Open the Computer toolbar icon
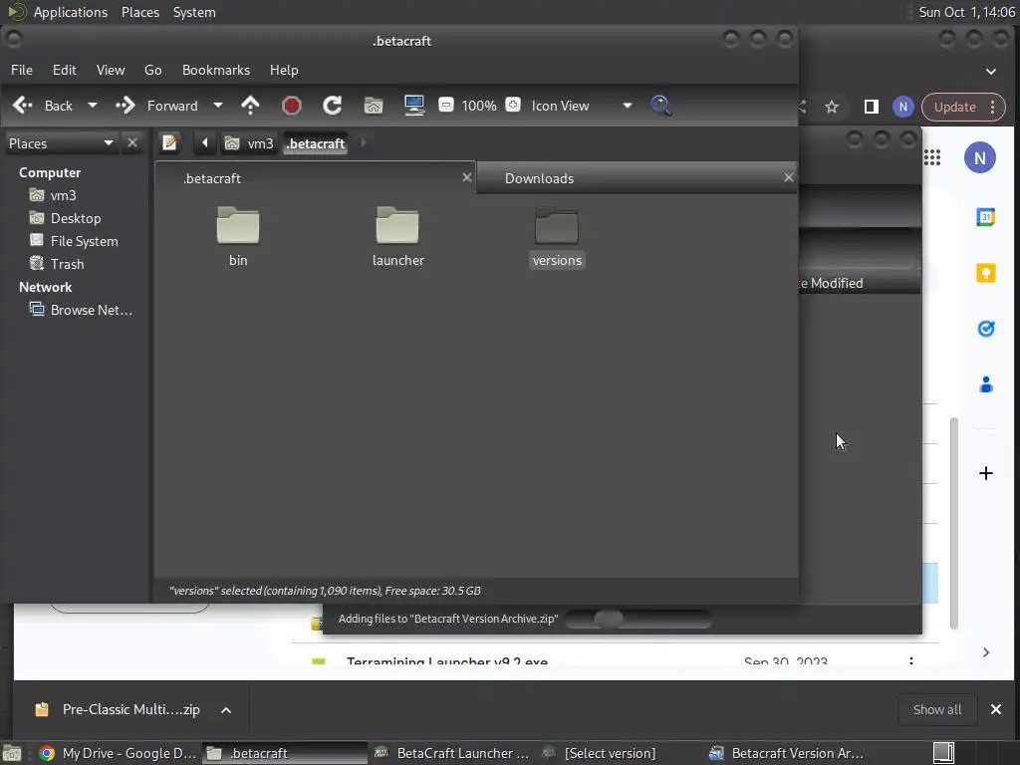 (414, 106)
